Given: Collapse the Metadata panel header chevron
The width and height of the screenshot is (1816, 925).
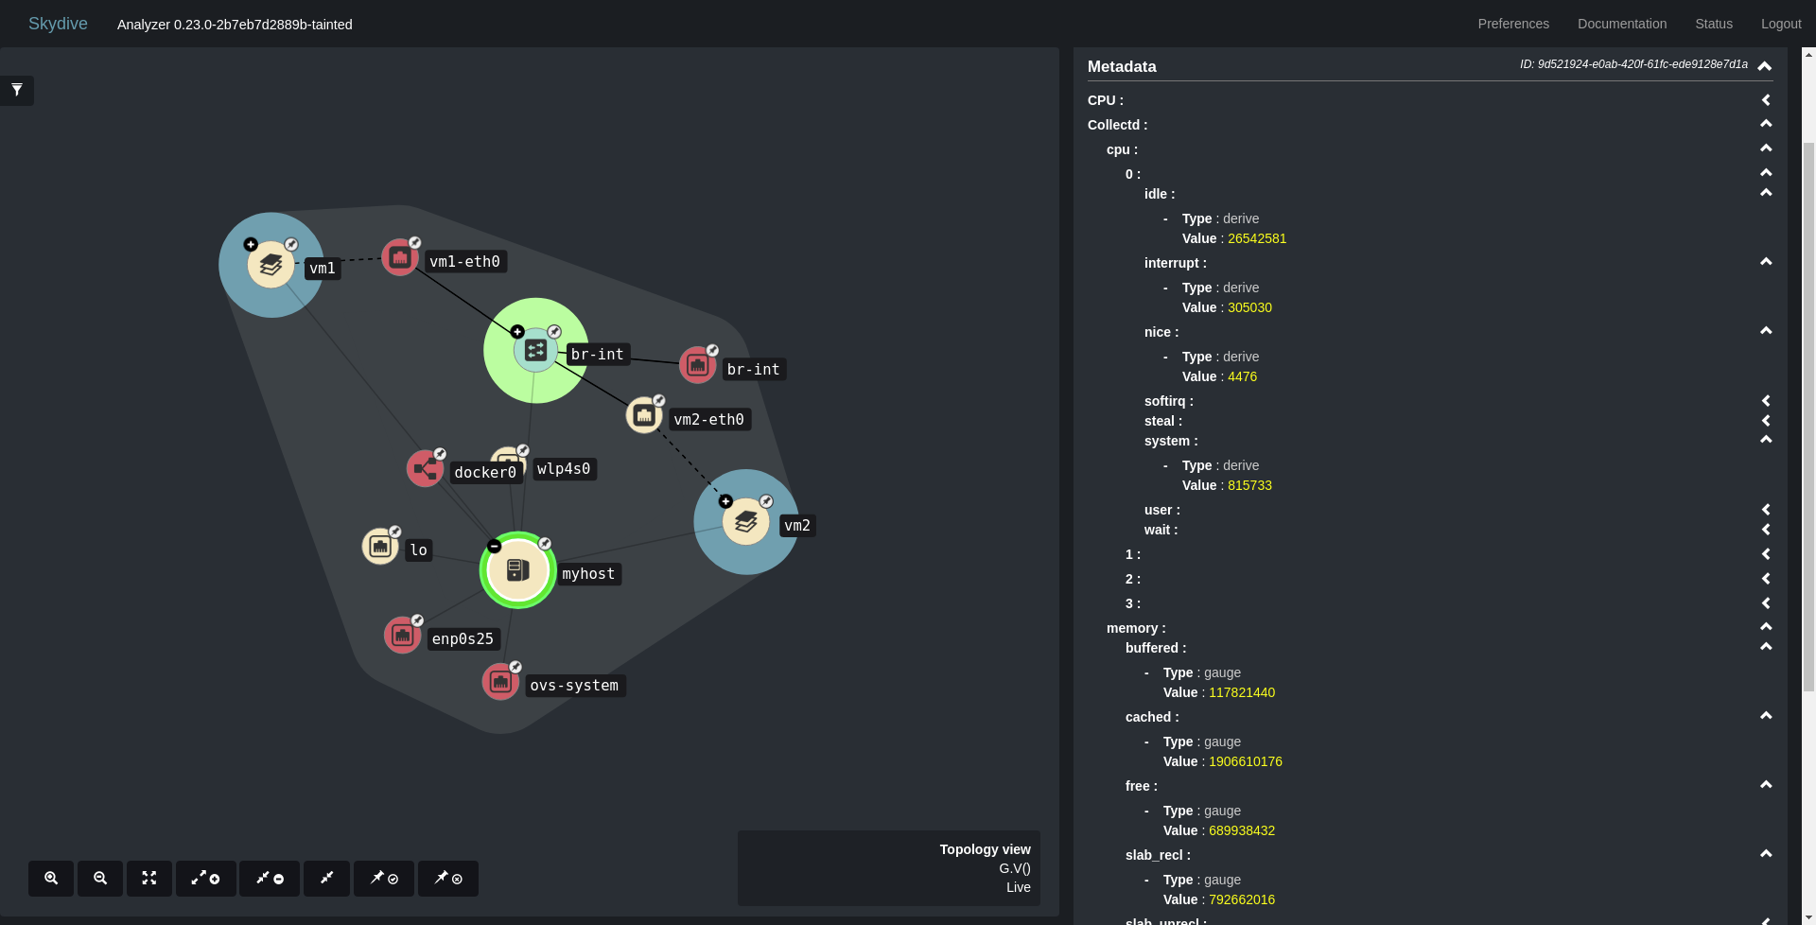Looking at the screenshot, I should coord(1764,66).
